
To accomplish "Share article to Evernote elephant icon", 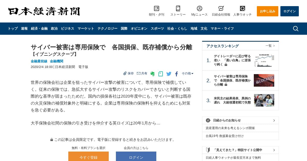I will (x=152, y=74).
